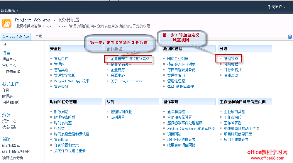Open 资源中心 under 企业数据
Image resolution: width=293 pixels, height=163 pixels.
(x=118, y=75)
